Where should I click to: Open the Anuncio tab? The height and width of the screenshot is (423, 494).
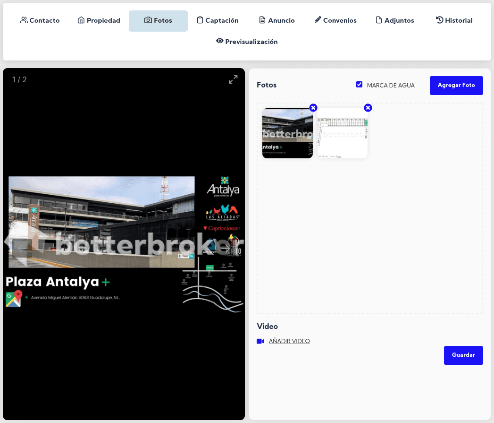pos(277,21)
